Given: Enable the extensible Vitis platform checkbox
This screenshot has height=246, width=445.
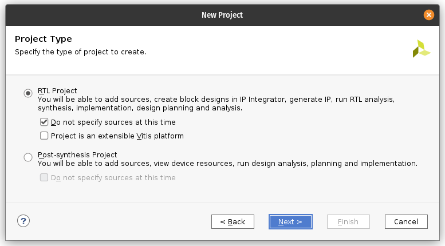Looking at the screenshot, I should click(44, 136).
